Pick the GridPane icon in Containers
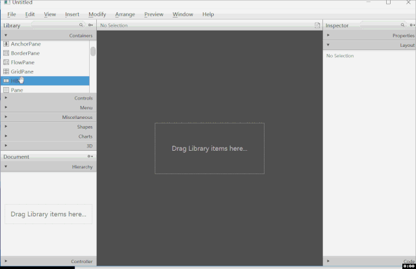 pos(6,71)
